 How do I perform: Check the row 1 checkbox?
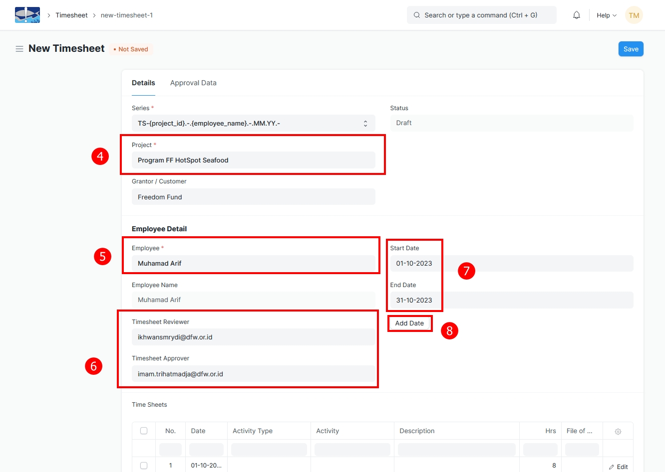click(144, 466)
